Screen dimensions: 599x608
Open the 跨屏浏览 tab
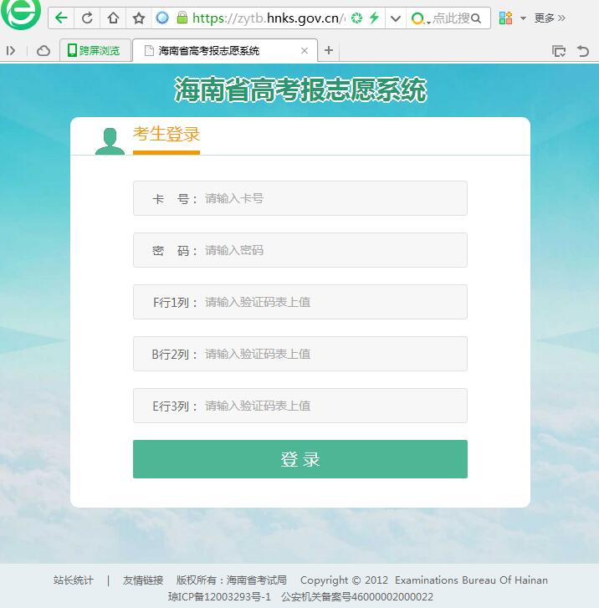point(95,50)
